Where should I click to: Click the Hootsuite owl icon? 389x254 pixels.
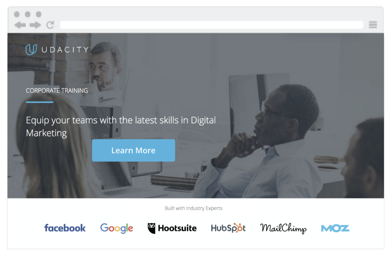coord(152,228)
